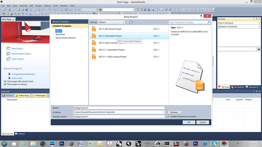Click the search magnifier in template search box
The image size is (262, 147).
click(209, 22)
